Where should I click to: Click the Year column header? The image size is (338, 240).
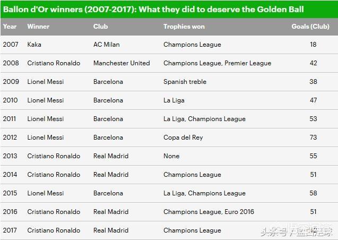pyautogui.click(x=10, y=27)
